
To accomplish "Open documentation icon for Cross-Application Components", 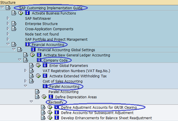I will pyautogui.click(x=14, y=29).
